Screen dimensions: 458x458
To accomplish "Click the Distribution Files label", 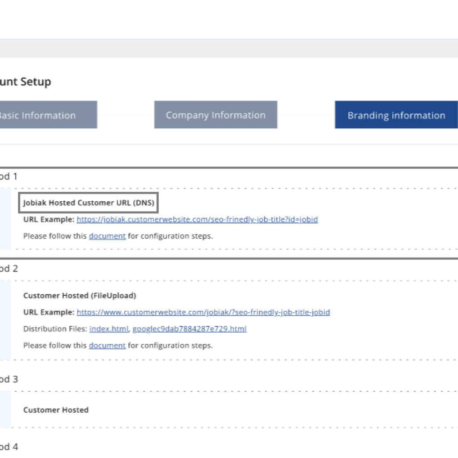I will 55,329.
